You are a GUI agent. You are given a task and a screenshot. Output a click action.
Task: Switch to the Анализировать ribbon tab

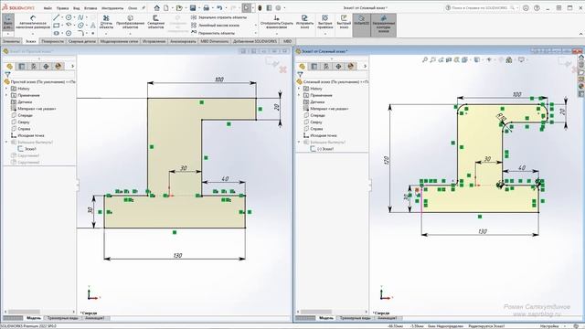click(x=183, y=41)
